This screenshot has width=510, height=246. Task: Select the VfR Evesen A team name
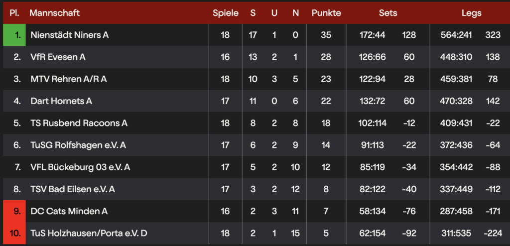[58, 57]
